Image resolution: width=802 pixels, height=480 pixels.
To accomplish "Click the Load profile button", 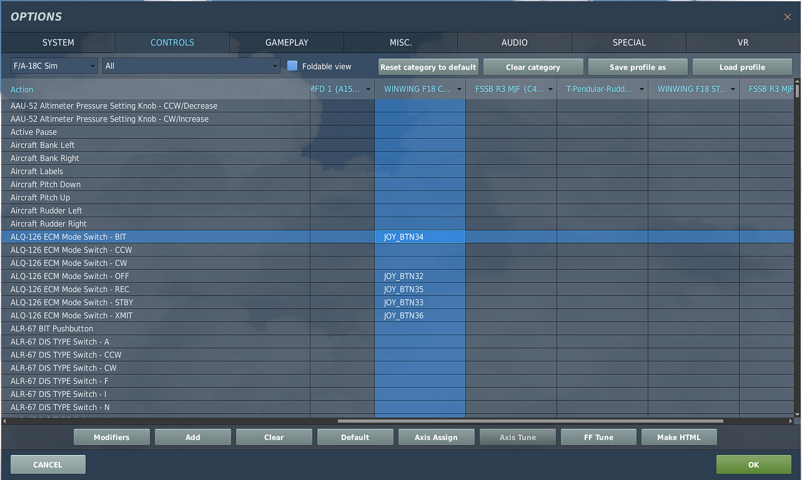I will tap(742, 67).
